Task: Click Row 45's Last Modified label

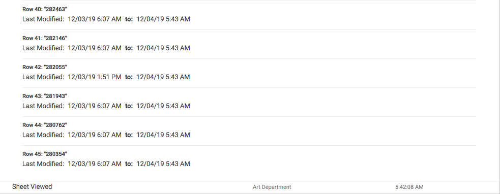Action: click(43, 164)
